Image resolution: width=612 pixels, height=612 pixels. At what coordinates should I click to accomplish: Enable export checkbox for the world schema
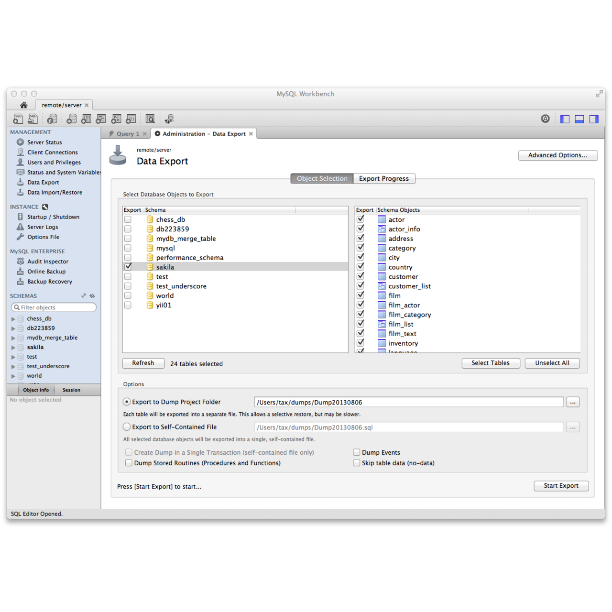point(128,295)
